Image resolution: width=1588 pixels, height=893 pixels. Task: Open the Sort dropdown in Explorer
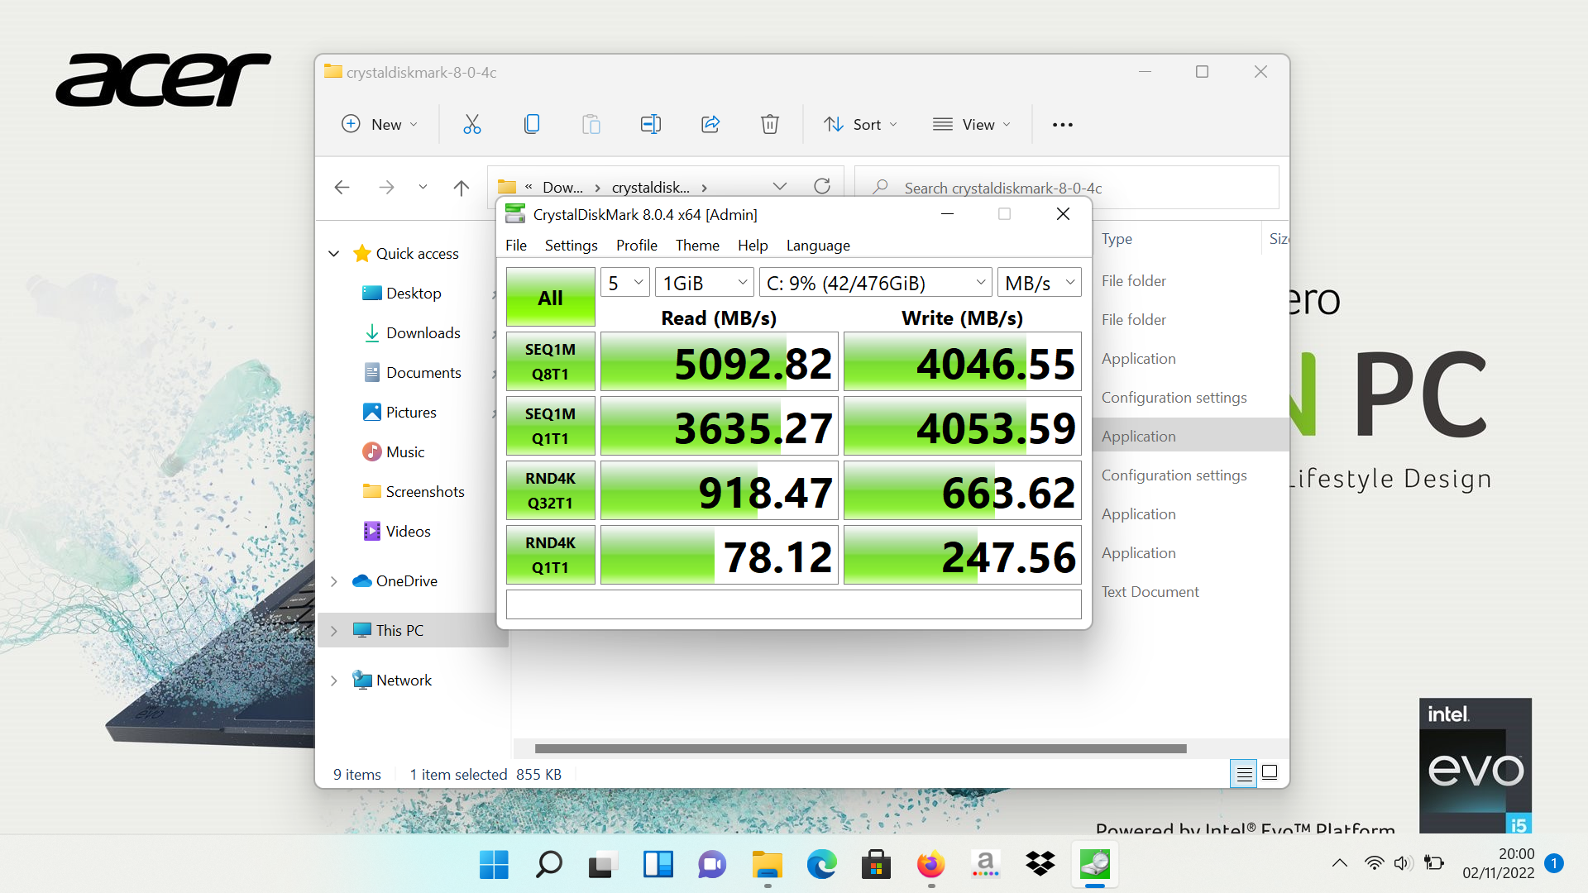tap(860, 124)
